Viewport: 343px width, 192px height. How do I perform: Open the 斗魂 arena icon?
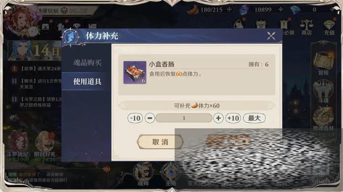pyautogui.click(x=323, y=91)
